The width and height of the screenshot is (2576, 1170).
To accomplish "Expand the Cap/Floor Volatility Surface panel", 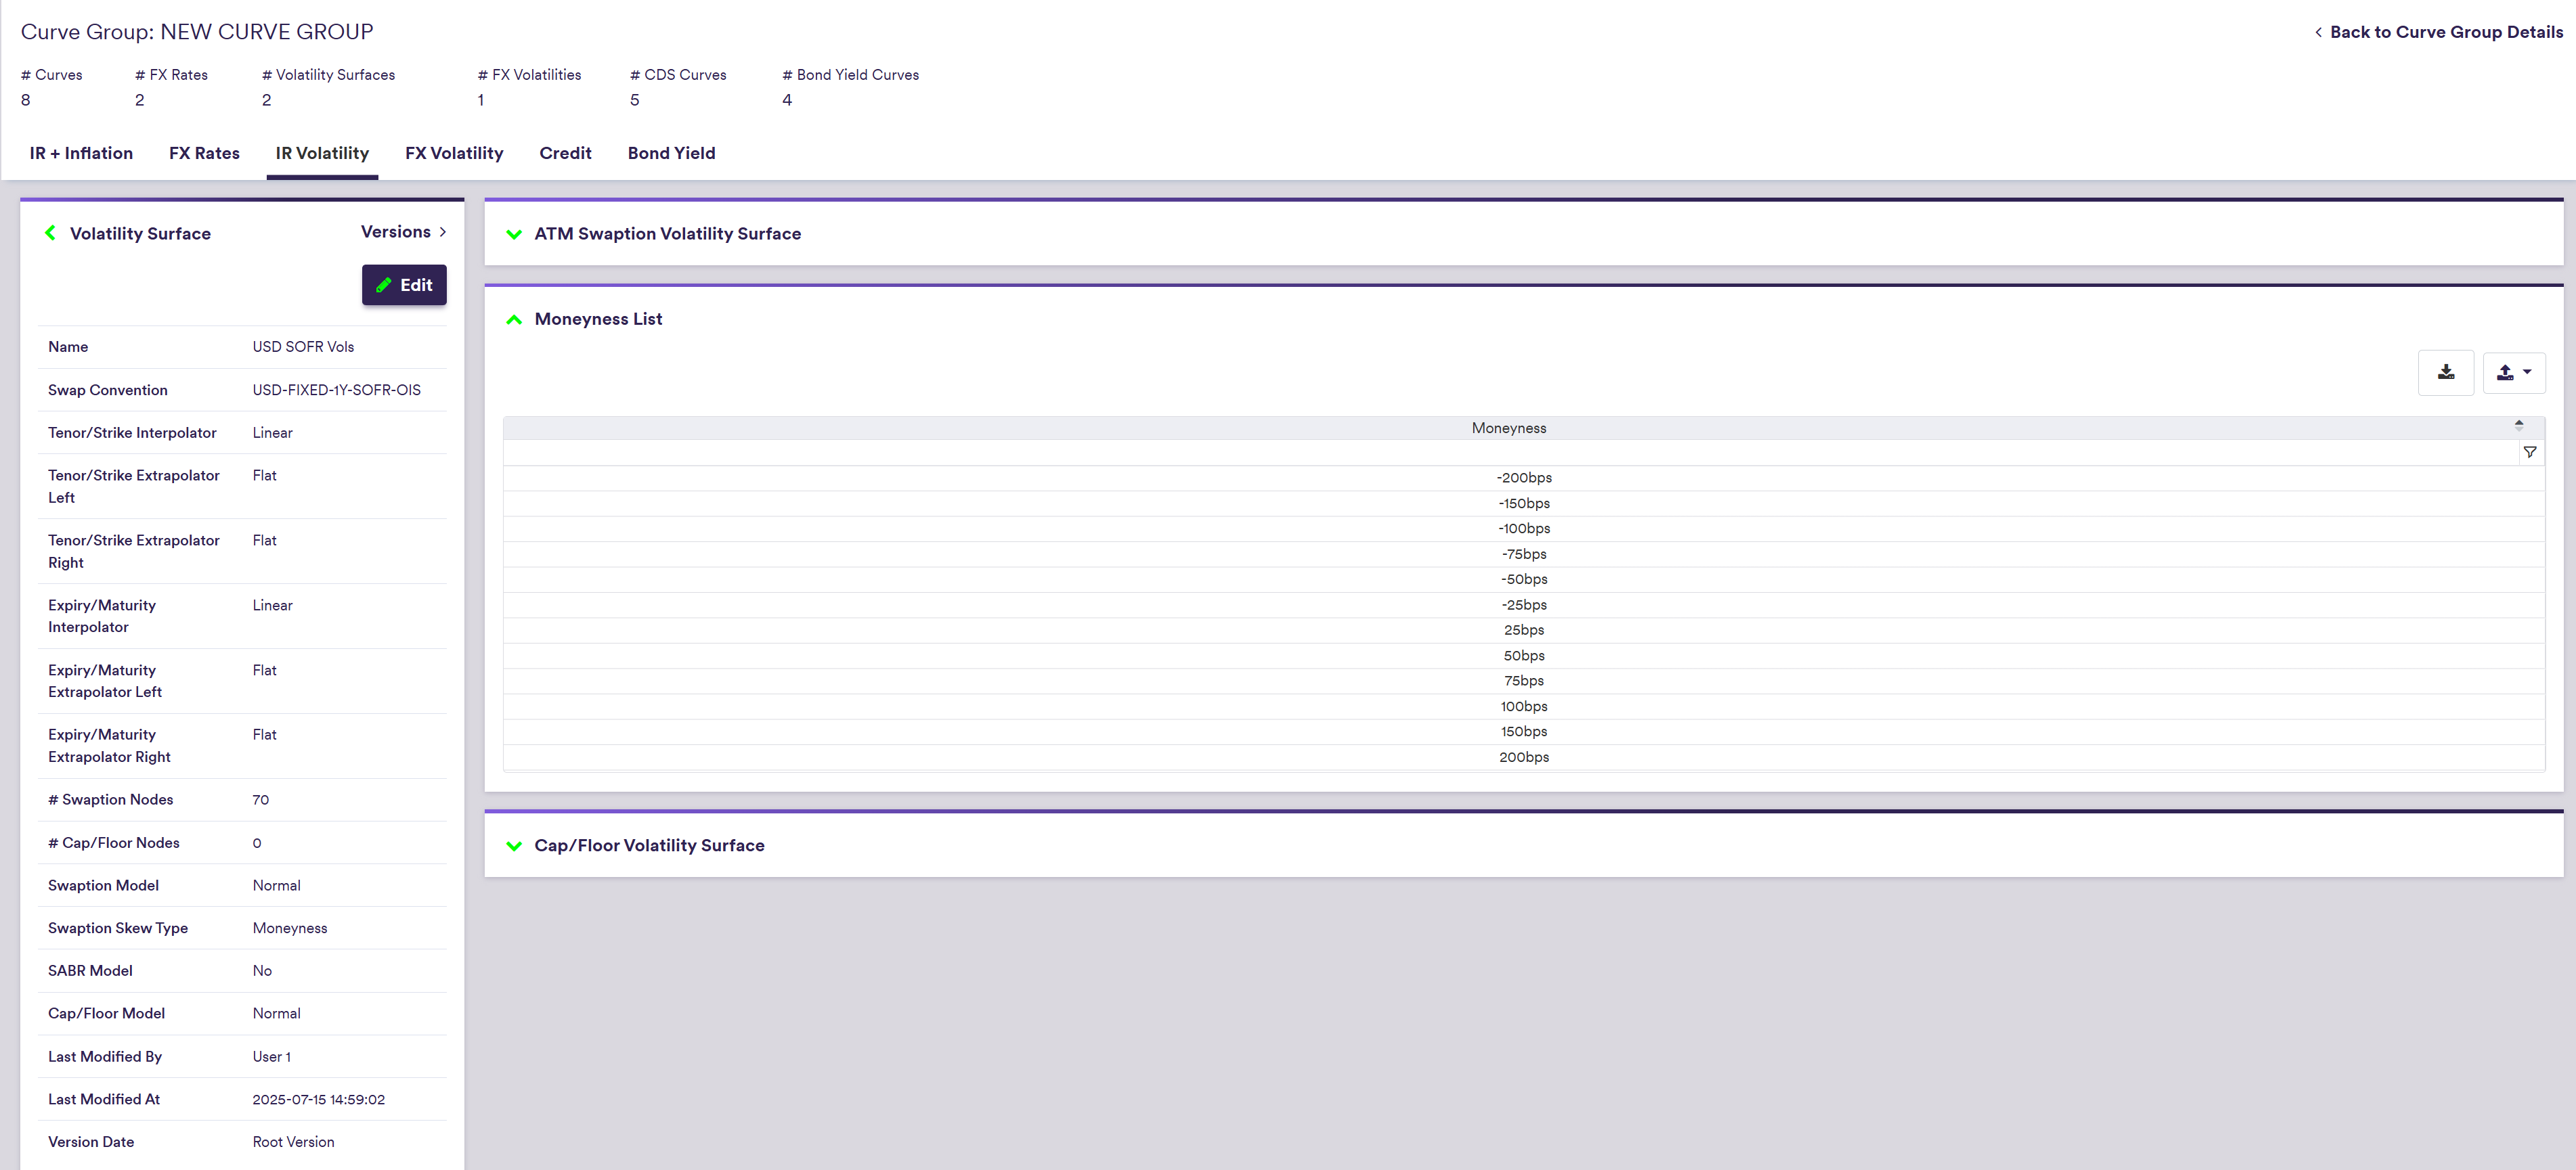I will 514,847.
